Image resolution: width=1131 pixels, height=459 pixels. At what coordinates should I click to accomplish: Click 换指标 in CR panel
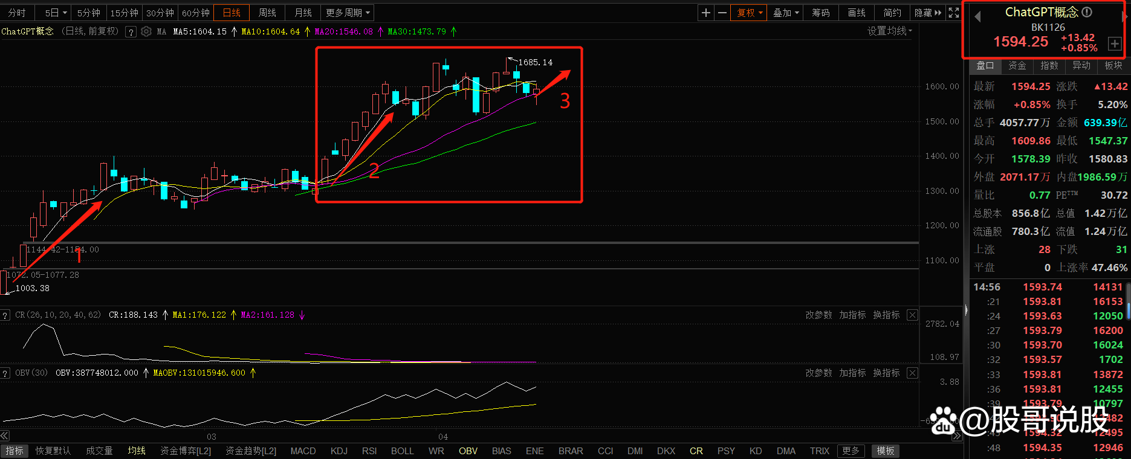pyautogui.click(x=886, y=315)
